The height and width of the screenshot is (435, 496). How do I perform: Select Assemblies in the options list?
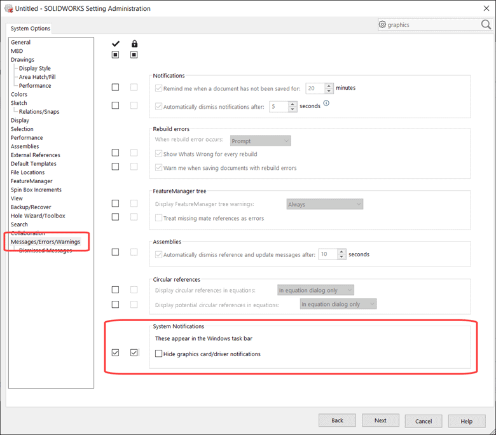(x=25, y=146)
